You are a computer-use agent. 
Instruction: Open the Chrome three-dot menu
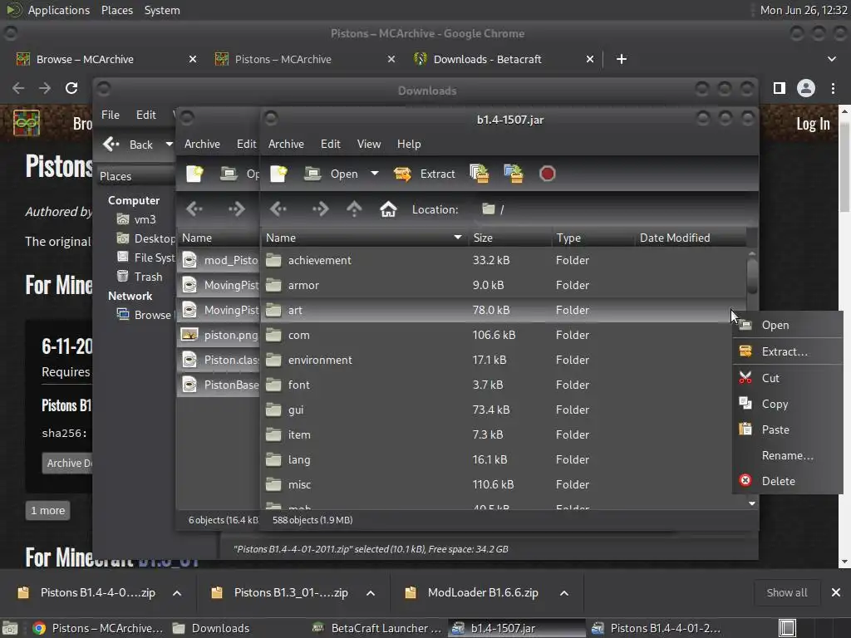833,88
